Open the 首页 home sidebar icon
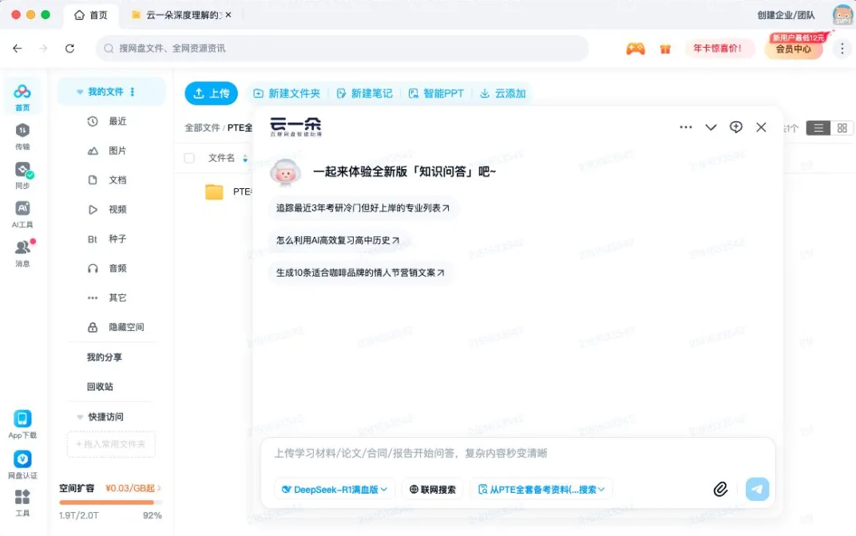This screenshot has width=856, height=536. (x=22, y=97)
